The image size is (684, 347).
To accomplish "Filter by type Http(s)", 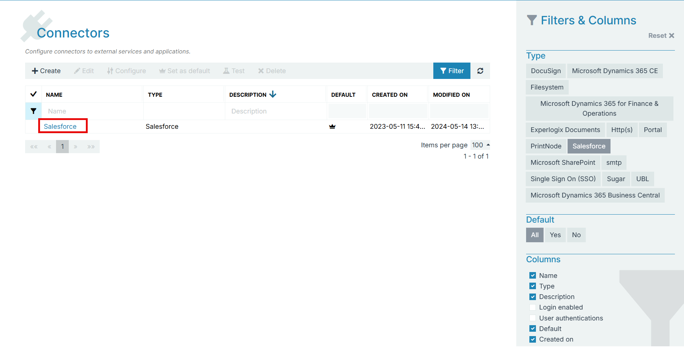I will tap(622, 130).
